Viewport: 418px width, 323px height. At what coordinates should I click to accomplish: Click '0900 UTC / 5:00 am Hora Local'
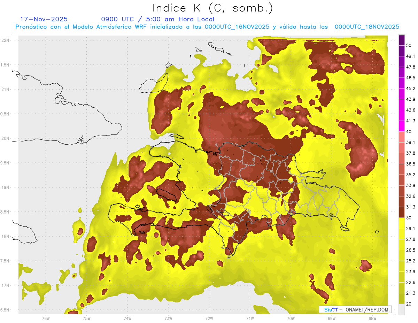(157, 19)
